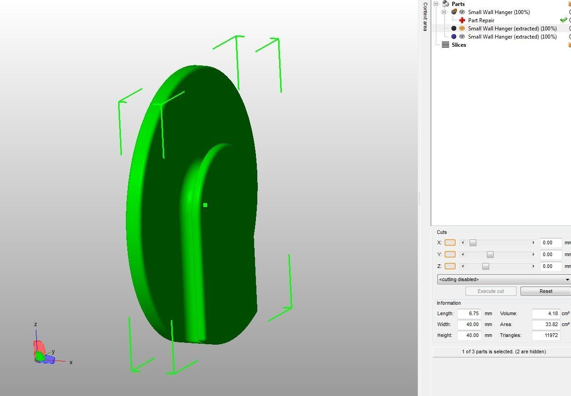571x396 pixels.
Task: Click the Slices stacked-lines icon
Action: pos(446,45)
